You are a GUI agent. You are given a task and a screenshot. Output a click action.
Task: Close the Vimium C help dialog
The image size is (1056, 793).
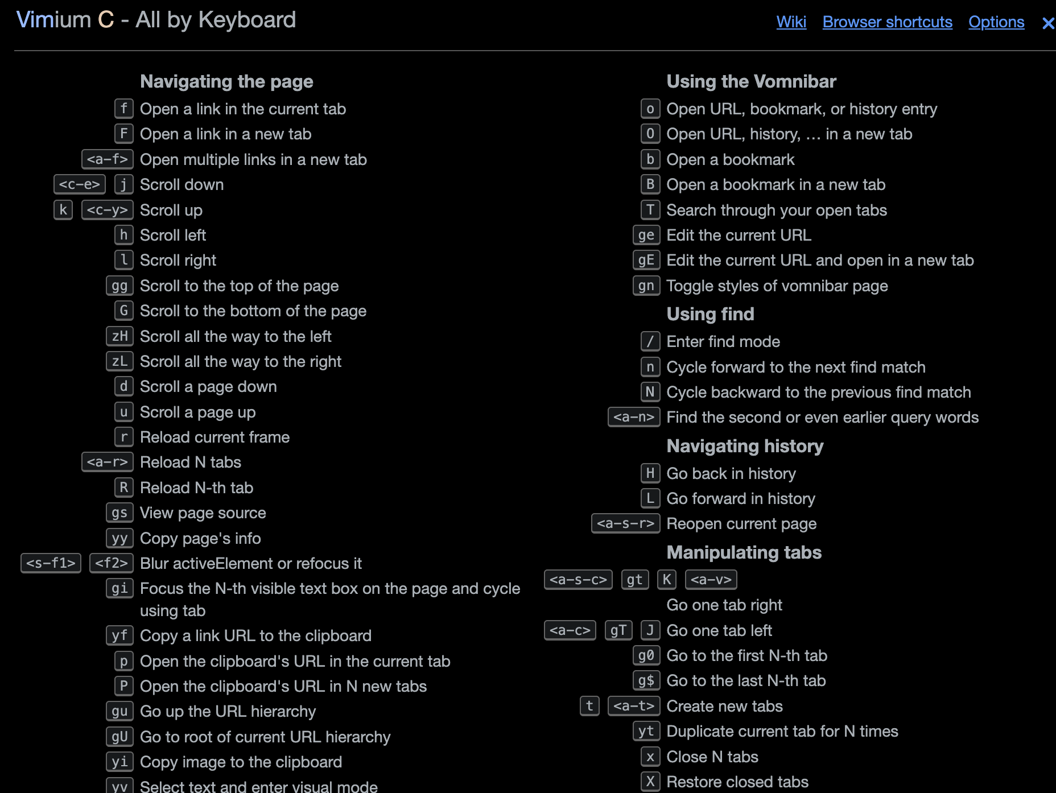click(x=1047, y=23)
